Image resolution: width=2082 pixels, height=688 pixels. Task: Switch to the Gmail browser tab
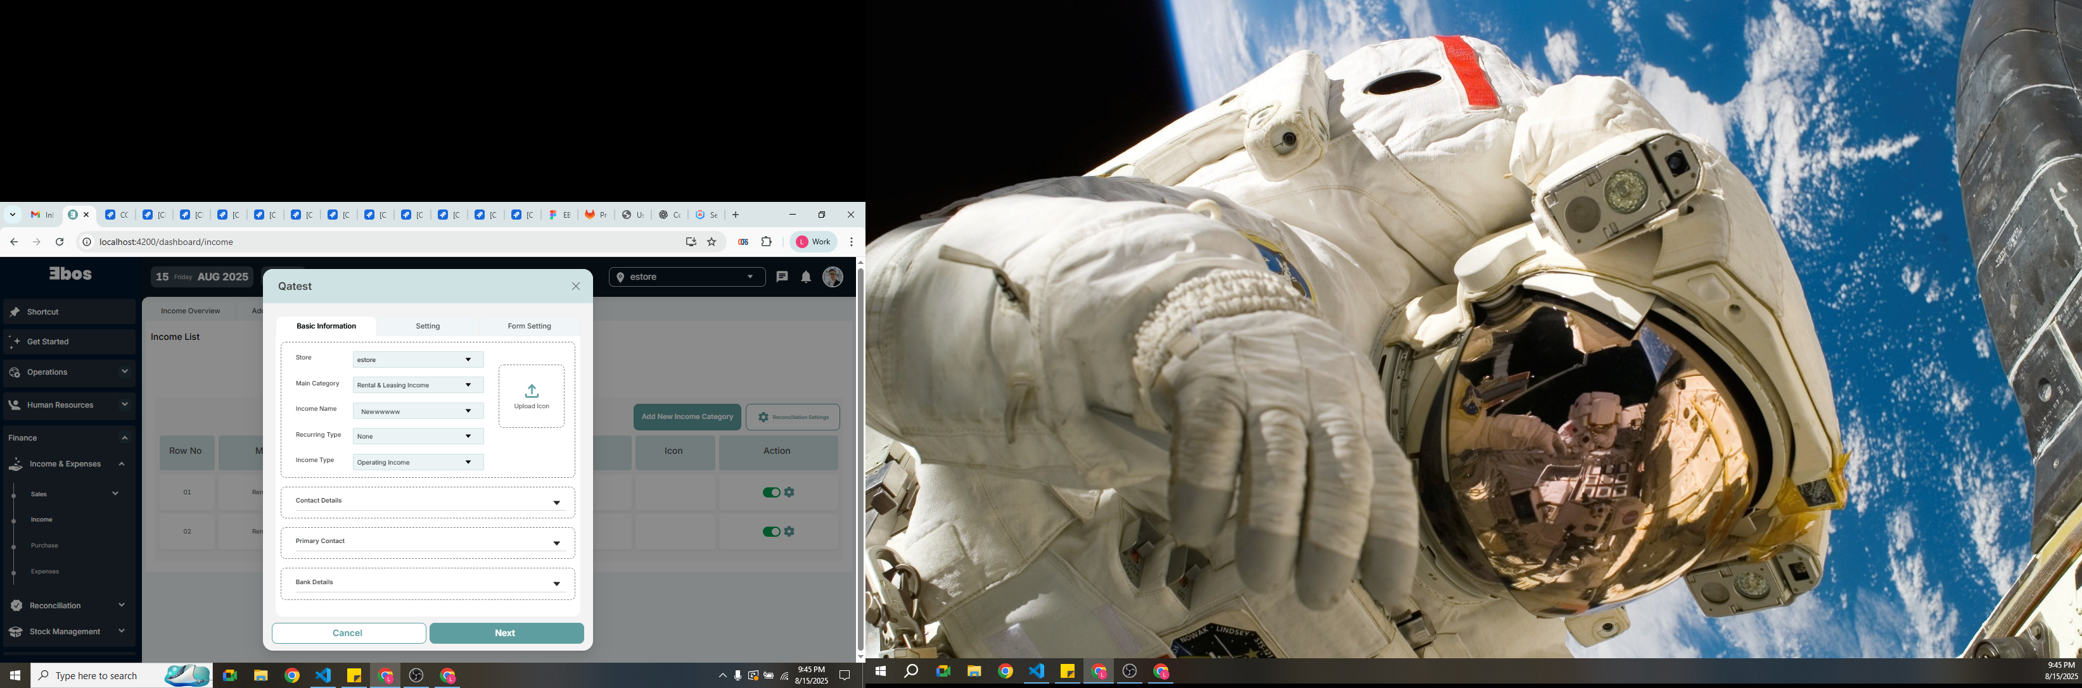point(42,215)
